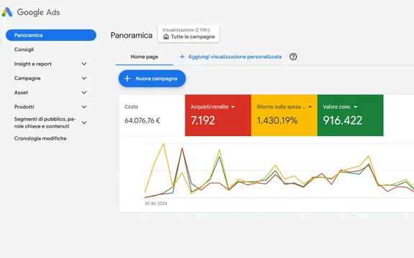Open Valore conv. metric dropdown arrow
This screenshot has height=258, width=414.
pos(355,107)
